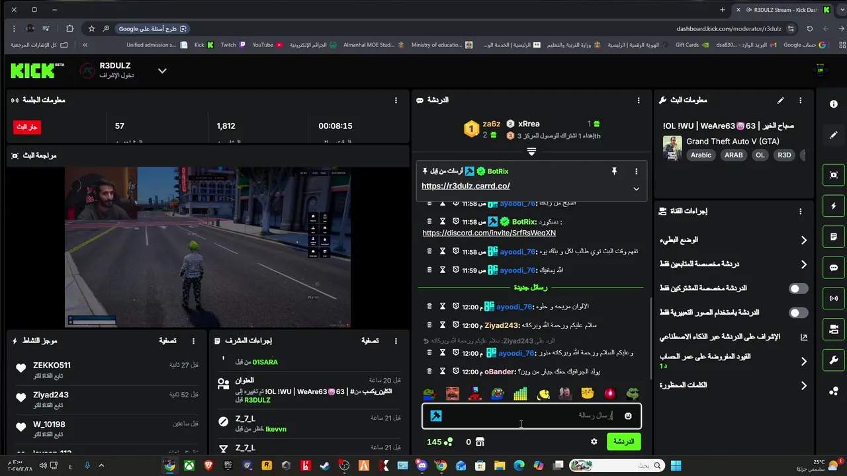Open activity feed panel options menu
Viewport: 847px width, 476px height.
[x=194, y=341]
